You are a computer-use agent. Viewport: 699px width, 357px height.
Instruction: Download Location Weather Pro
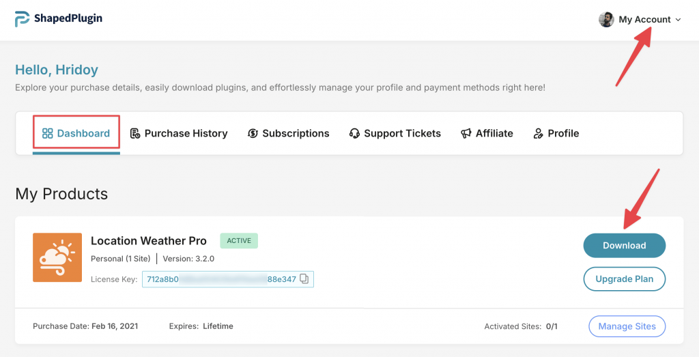pos(624,246)
